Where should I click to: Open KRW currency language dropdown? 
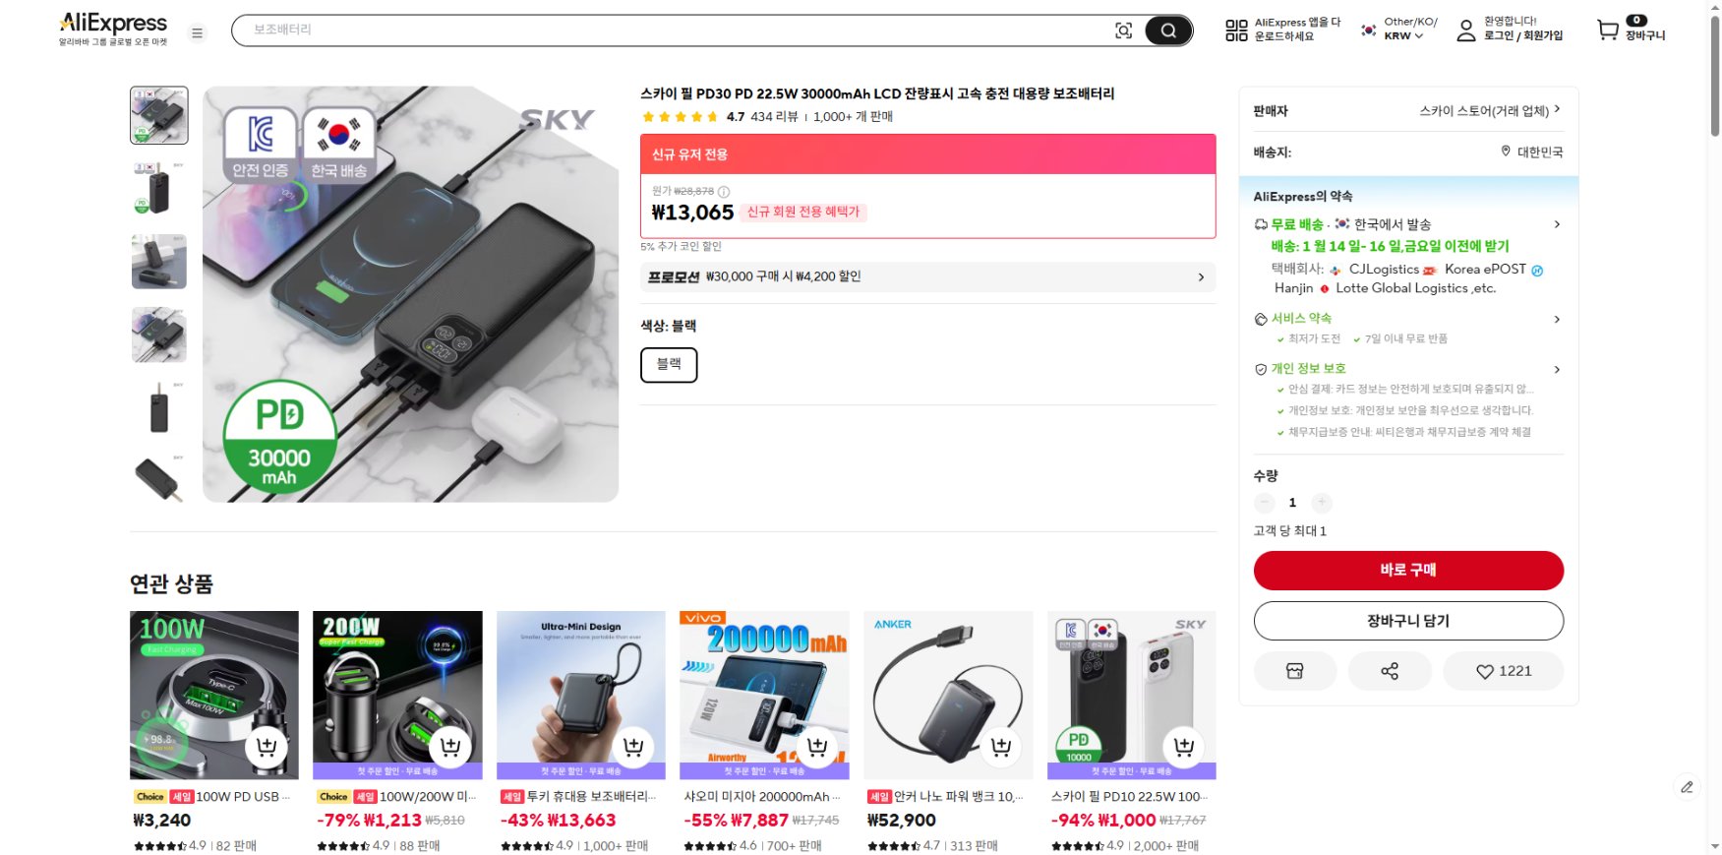tap(1402, 31)
